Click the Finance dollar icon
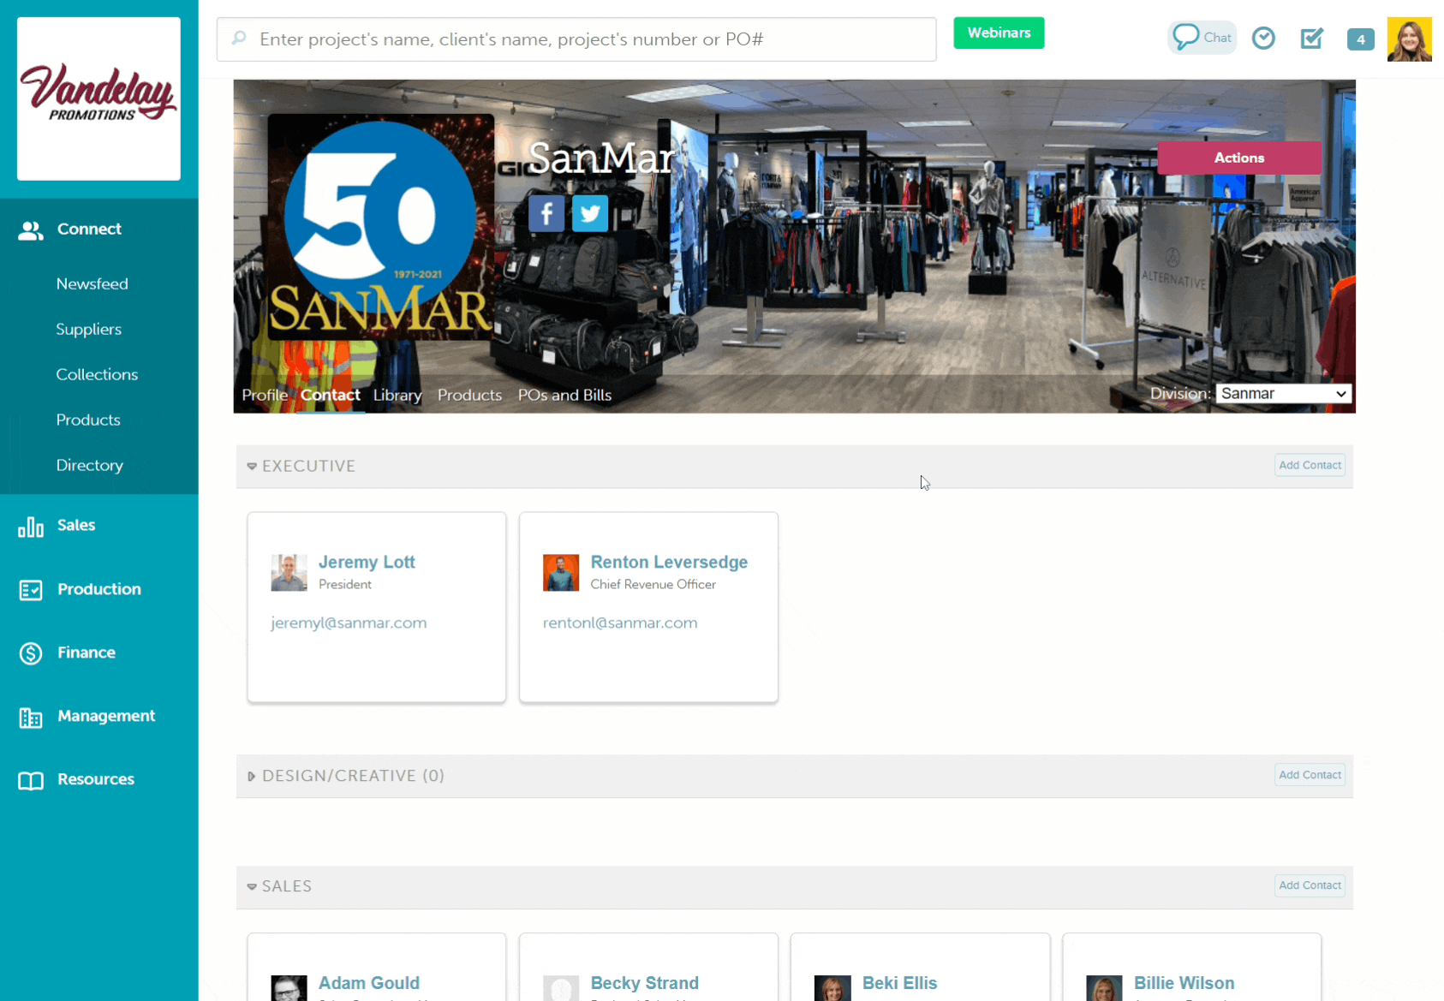The width and height of the screenshot is (1444, 1001). click(31, 653)
